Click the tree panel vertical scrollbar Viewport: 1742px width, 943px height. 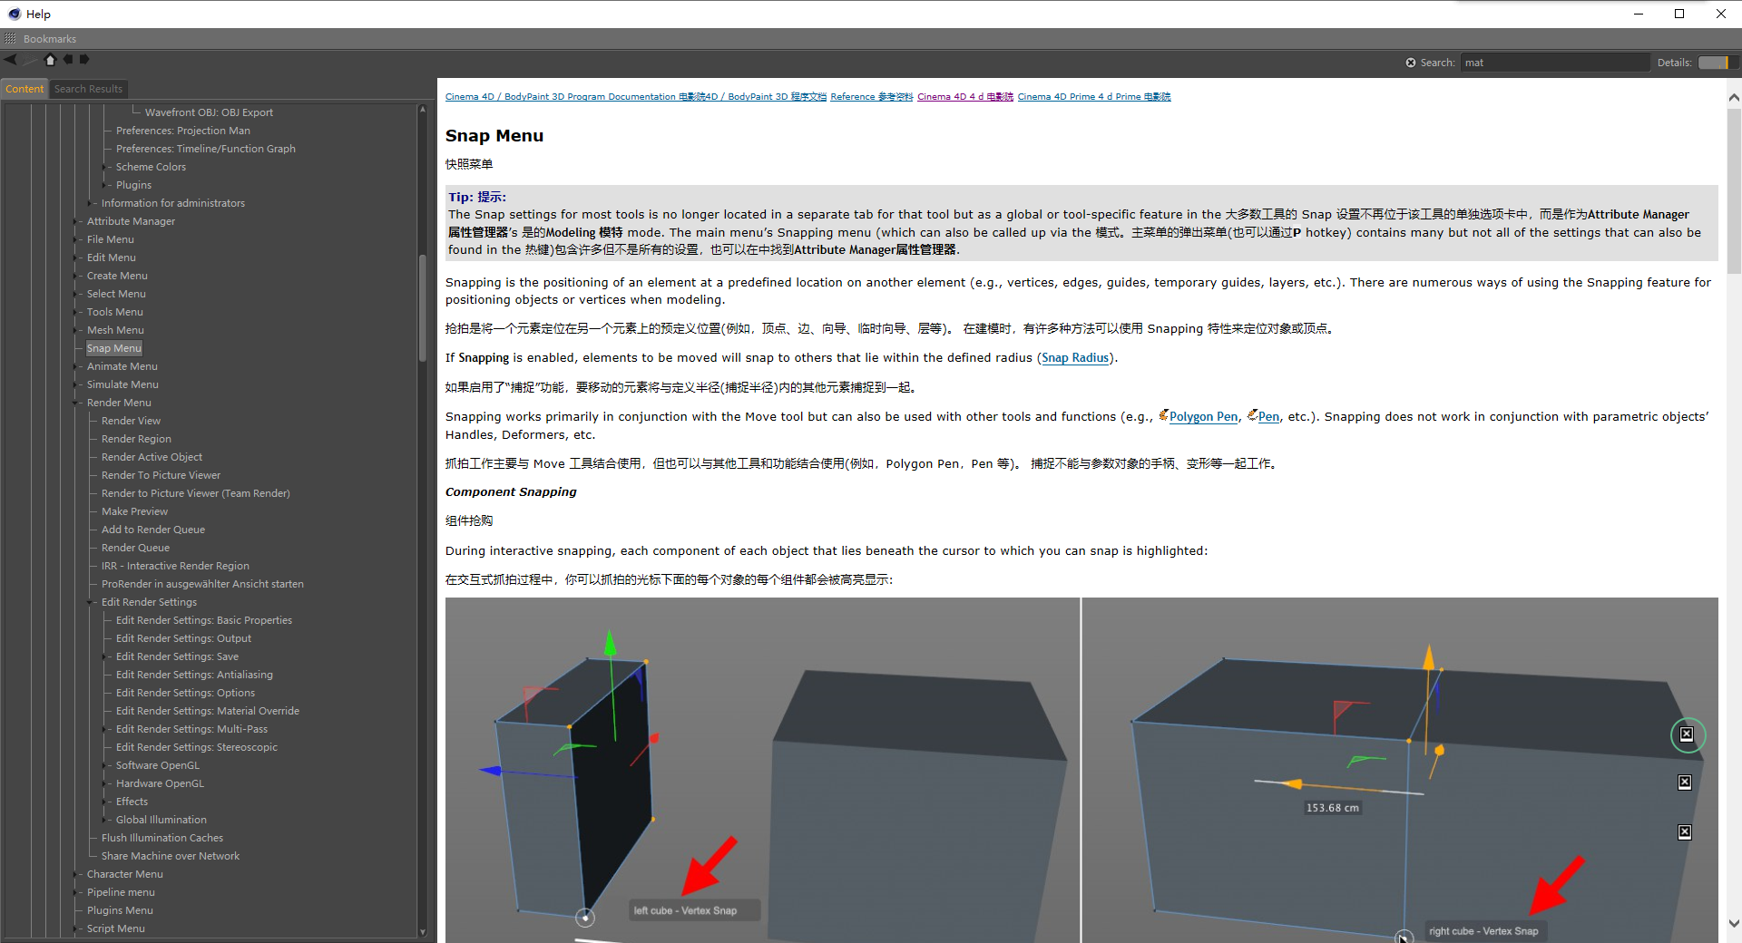[423, 308]
